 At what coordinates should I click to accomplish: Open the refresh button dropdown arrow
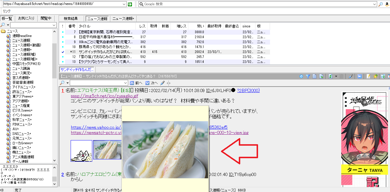[336, 76]
